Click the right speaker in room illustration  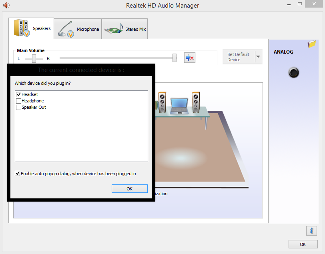coord(196,102)
